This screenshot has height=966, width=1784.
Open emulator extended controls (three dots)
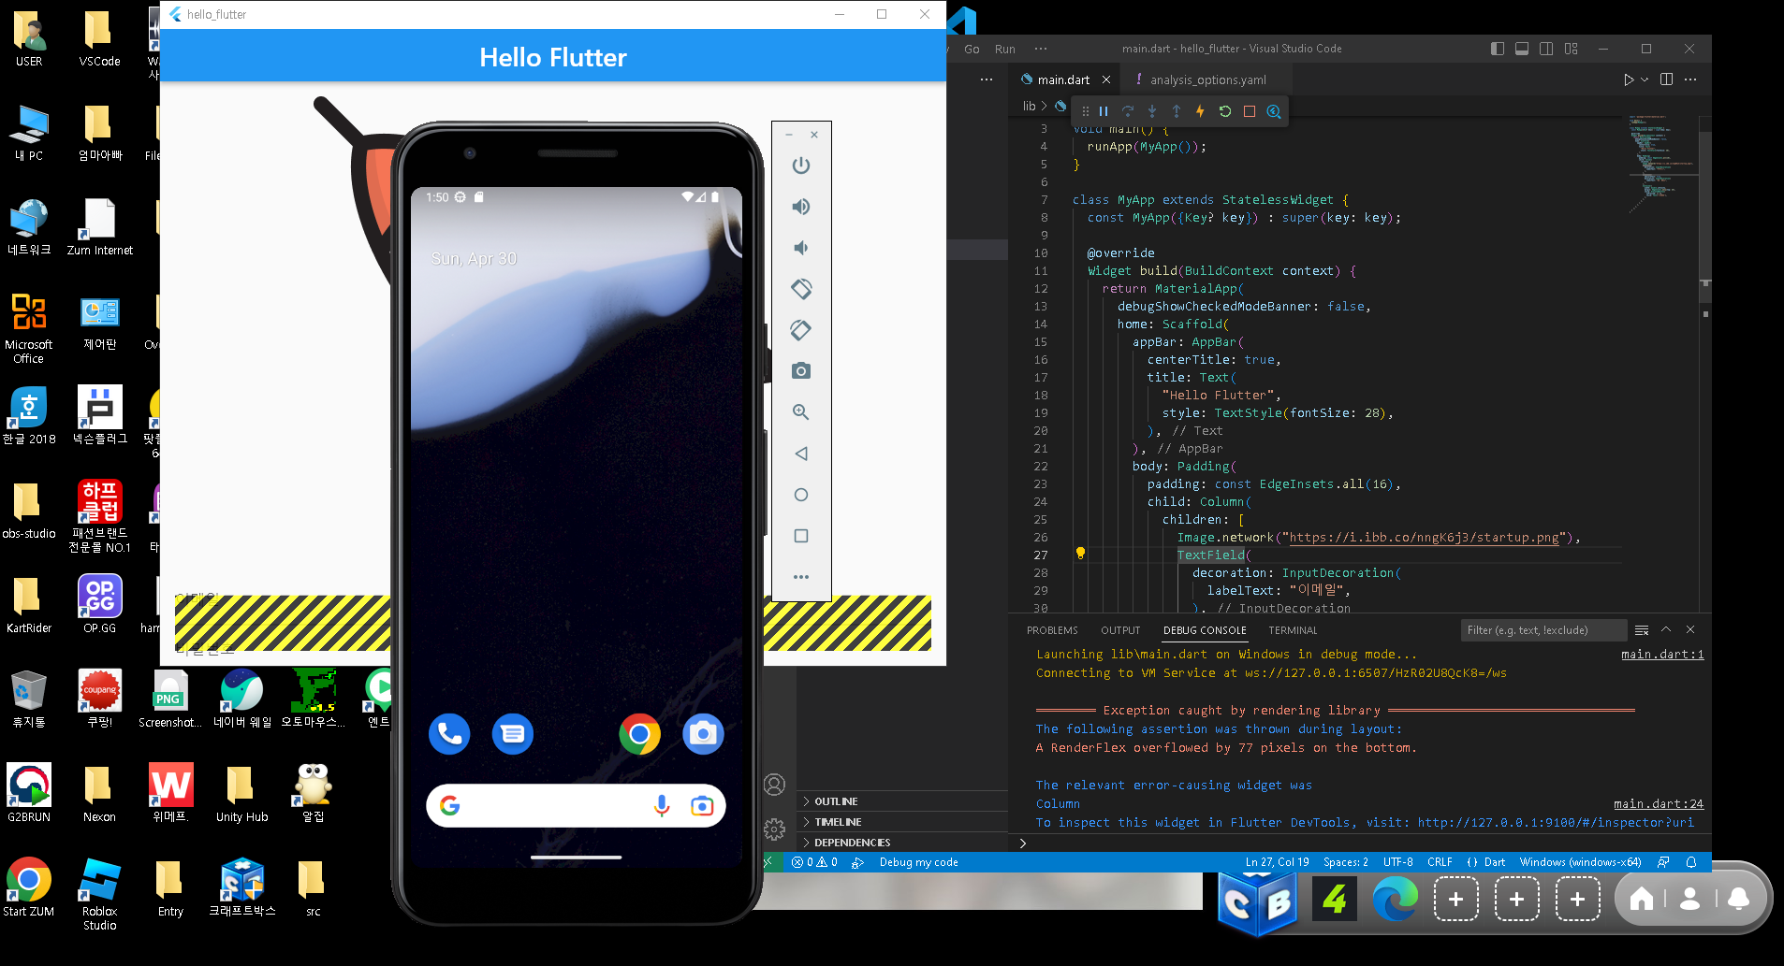(801, 577)
